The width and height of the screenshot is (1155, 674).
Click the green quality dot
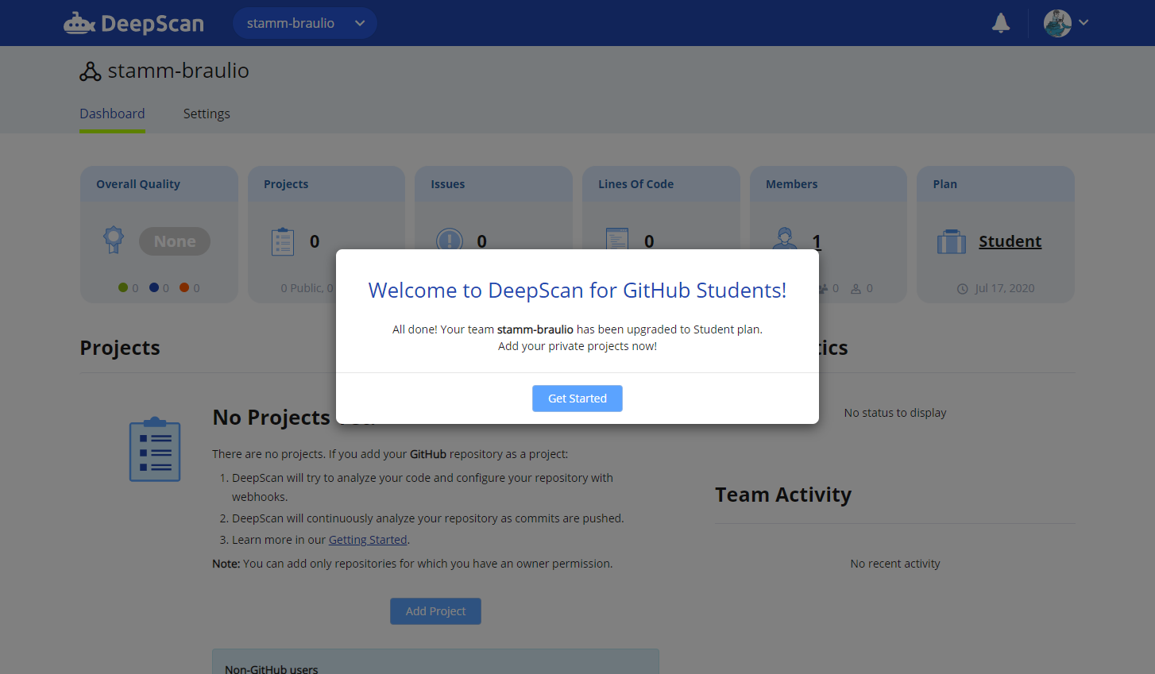(x=123, y=287)
